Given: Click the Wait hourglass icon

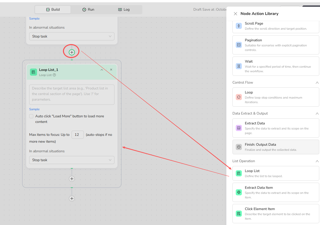Looking at the screenshot, I should coord(239,66).
